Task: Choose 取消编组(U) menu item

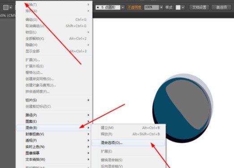Action: [54, 26]
